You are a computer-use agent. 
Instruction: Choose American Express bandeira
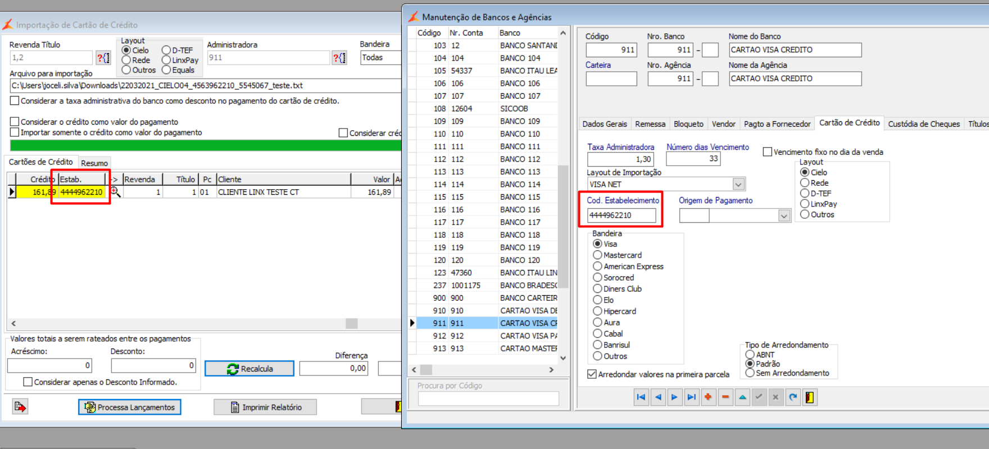629,267
